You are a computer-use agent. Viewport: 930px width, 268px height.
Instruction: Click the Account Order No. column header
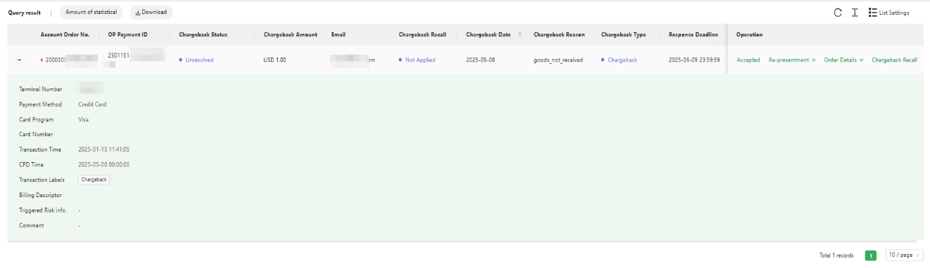tap(65, 34)
